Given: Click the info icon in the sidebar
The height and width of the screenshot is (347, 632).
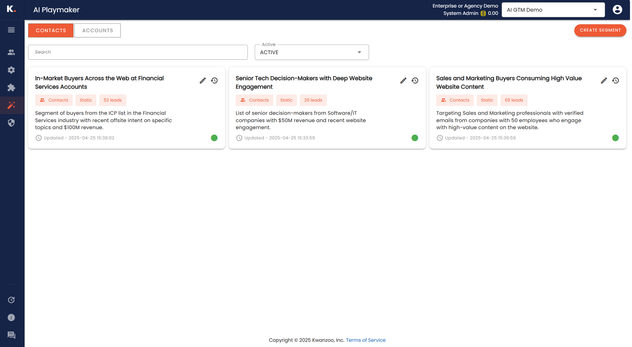Looking at the screenshot, I should pyautogui.click(x=11, y=318).
